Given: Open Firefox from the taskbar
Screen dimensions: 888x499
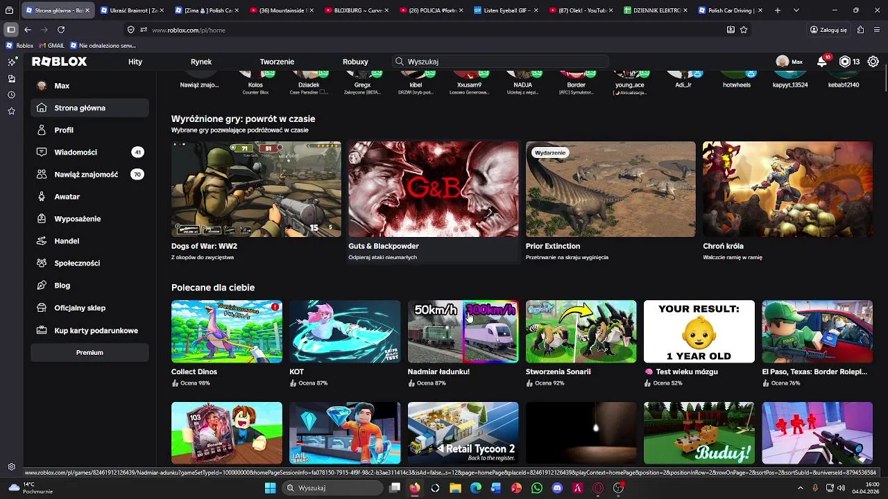Looking at the screenshot, I should click(x=415, y=488).
